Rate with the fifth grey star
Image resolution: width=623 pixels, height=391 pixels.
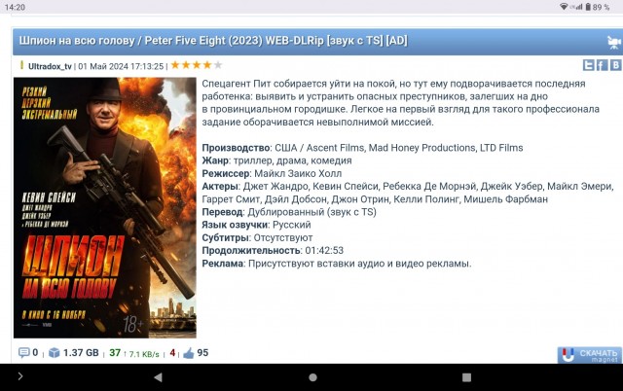pyautogui.click(x=218, y=65)
